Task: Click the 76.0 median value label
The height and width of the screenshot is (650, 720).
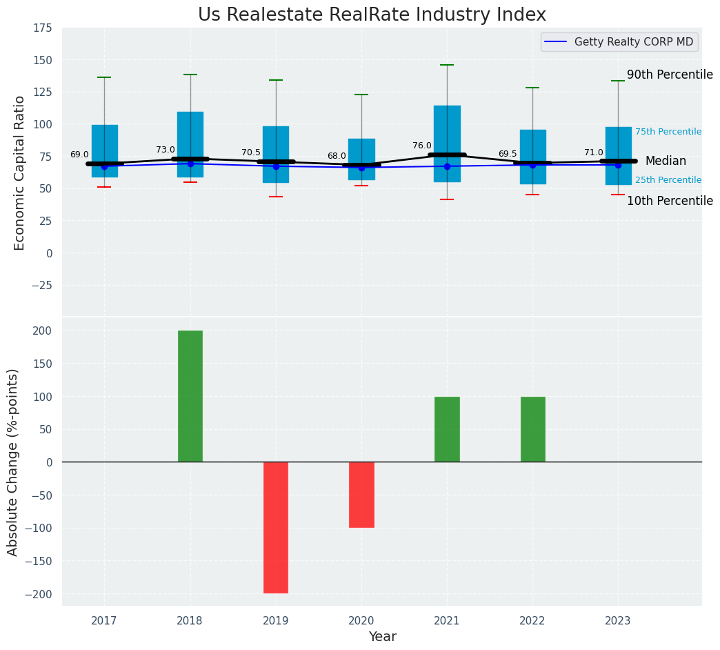Action: click(x=422, y=146)
